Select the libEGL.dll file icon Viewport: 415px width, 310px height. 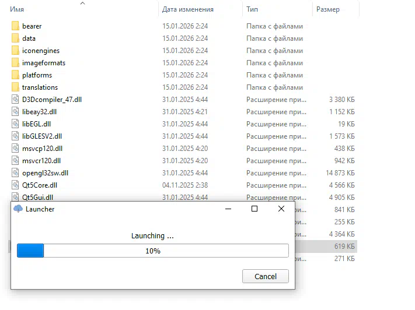click(x=15, y=124)
